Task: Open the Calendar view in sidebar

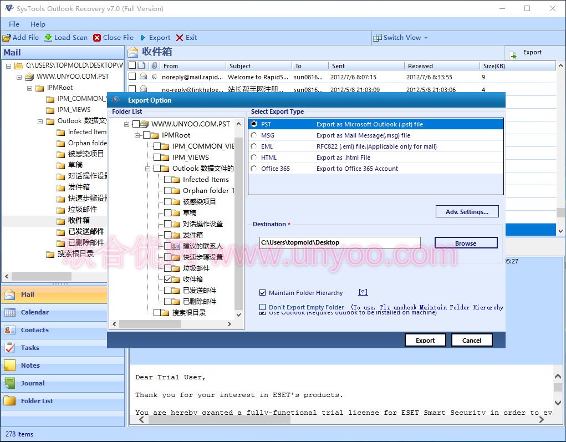Action: [x=34, y=312]
